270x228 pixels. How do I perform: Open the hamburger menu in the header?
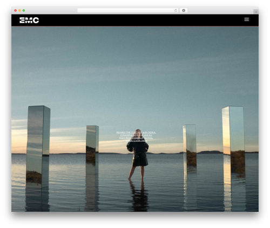coord(247,19)
